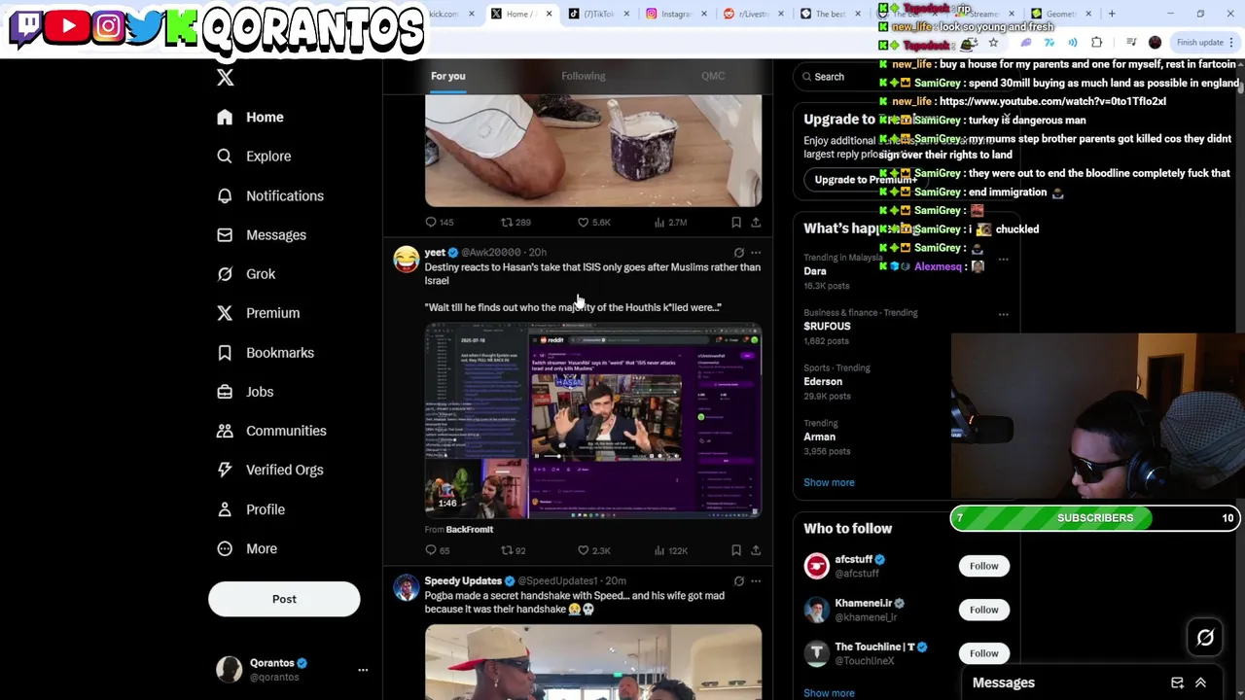The width and height of the screenshot is (1245, 700).
Task: Open yeet's profile avatar
Action: (406, 260)
